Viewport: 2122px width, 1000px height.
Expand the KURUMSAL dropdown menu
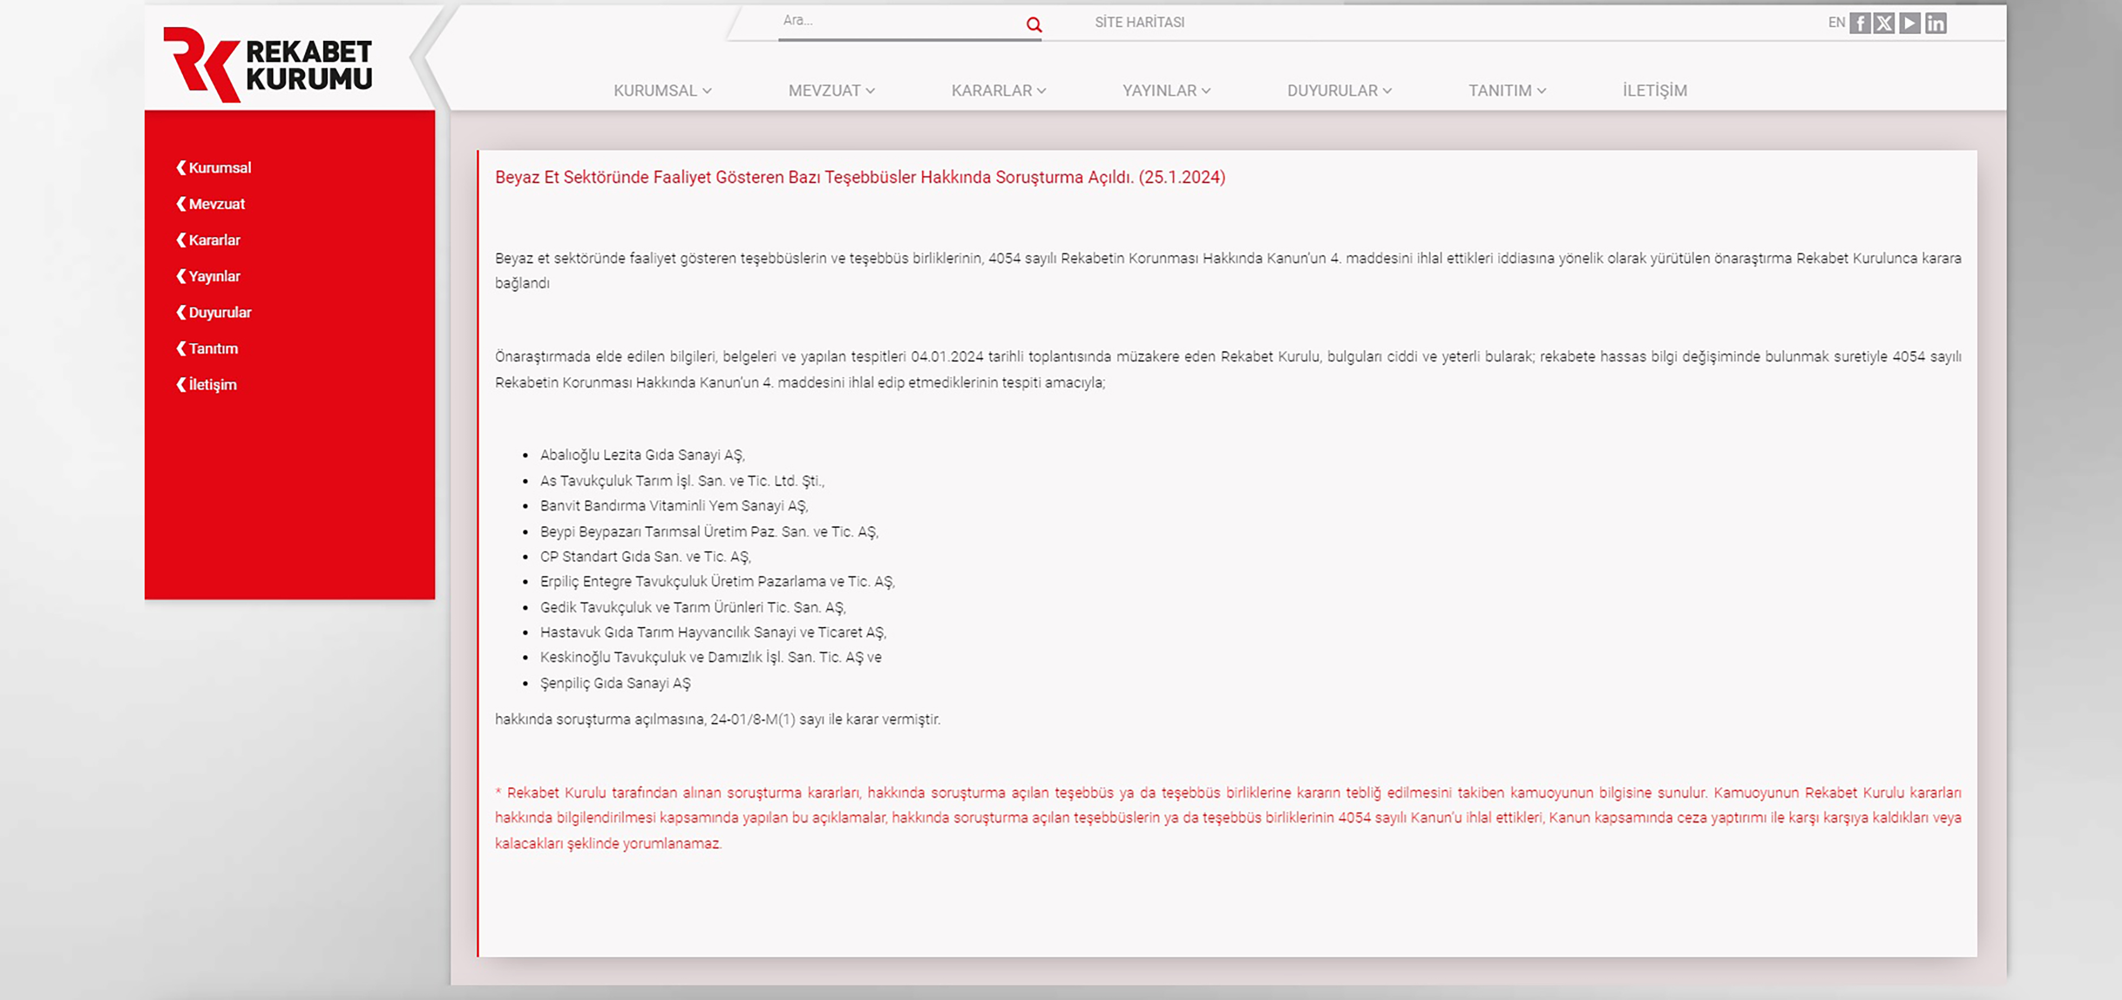[662, 91]
